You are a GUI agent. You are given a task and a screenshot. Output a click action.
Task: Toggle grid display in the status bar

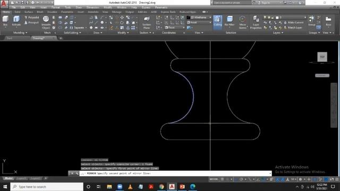(x=223, y=179)
